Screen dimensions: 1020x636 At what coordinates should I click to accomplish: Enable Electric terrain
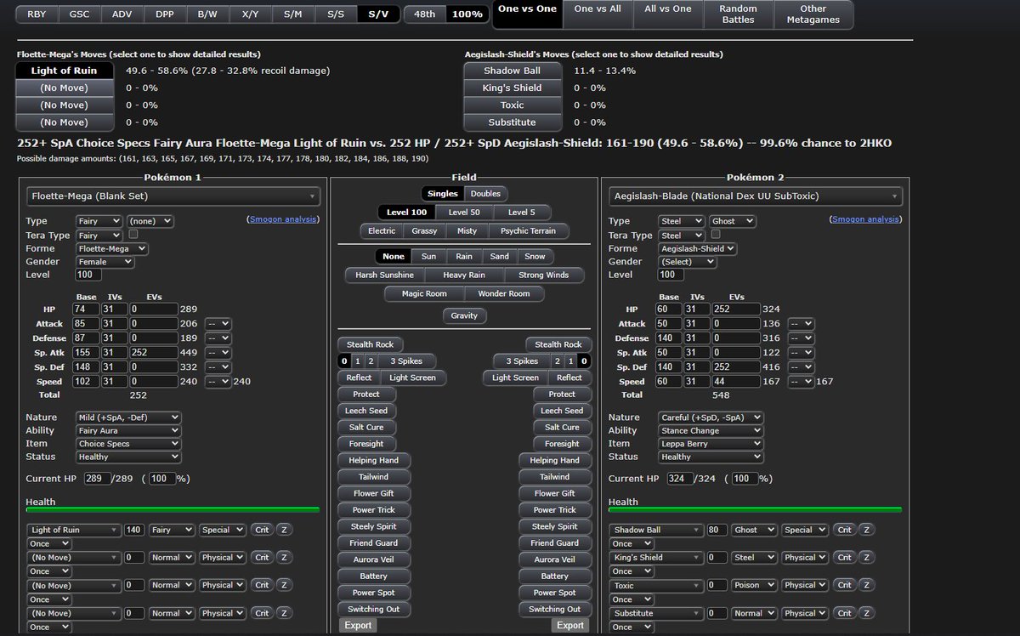(x=382, y=230)
